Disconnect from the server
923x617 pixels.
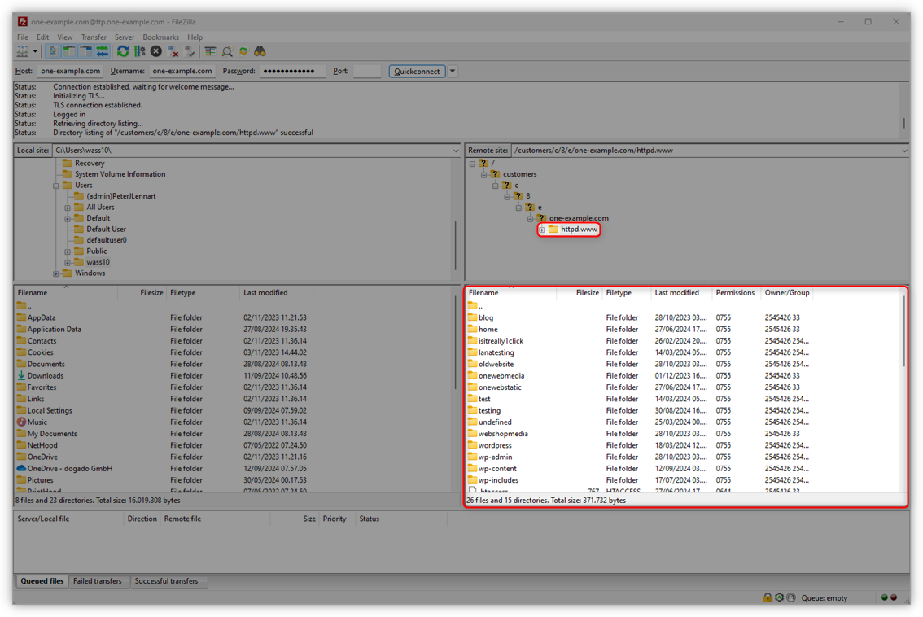tap(173, 50)
